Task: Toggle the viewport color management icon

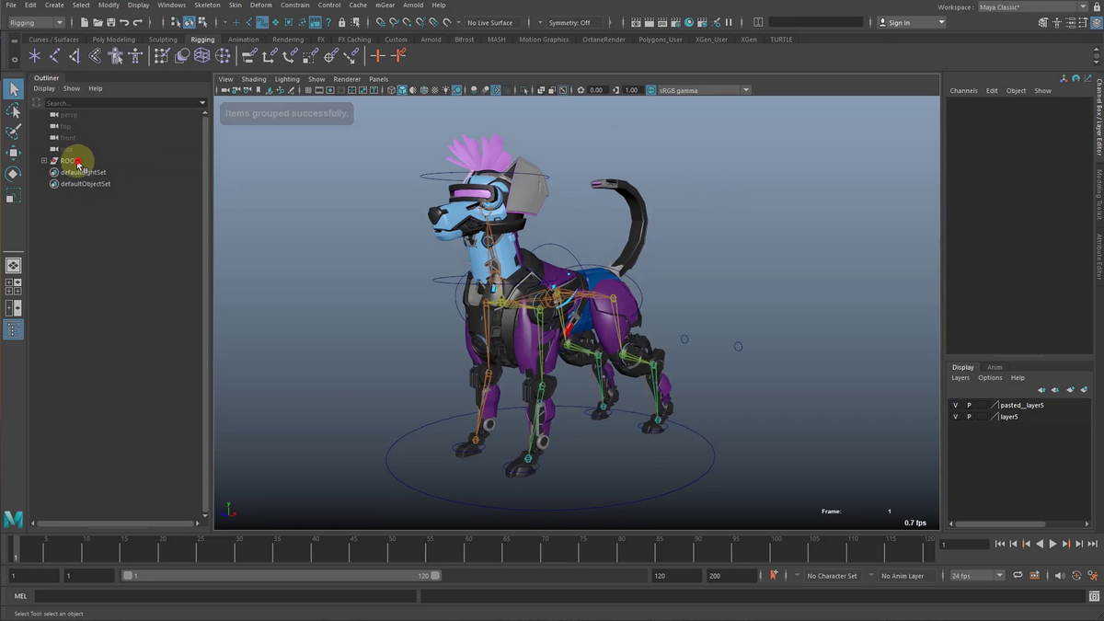Action: tap(651, 90)
